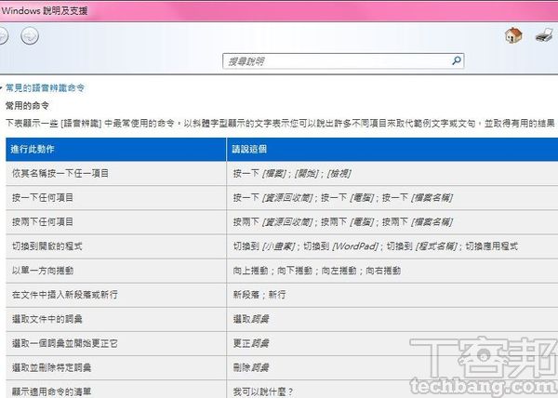
Task: Click the 請說這個 column header
Action: click(x=392, y=150)
